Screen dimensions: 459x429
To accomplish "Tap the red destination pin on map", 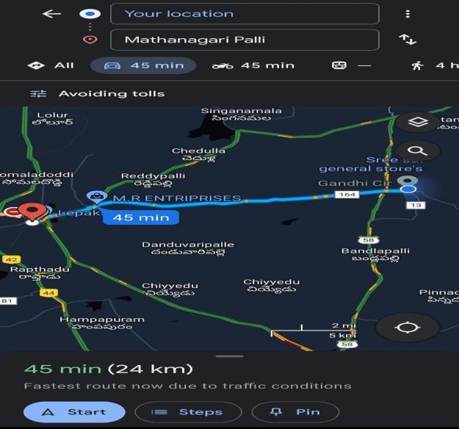I will coord(32,212).
